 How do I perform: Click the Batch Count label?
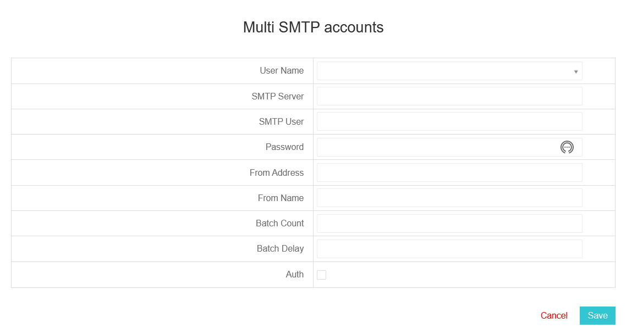280,224
